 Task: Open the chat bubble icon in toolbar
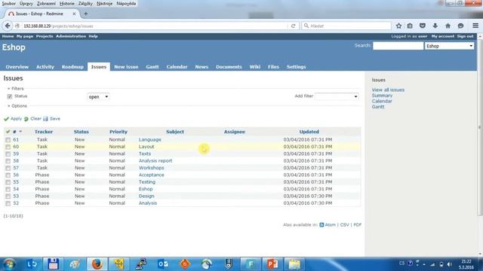tap(460, 26)
